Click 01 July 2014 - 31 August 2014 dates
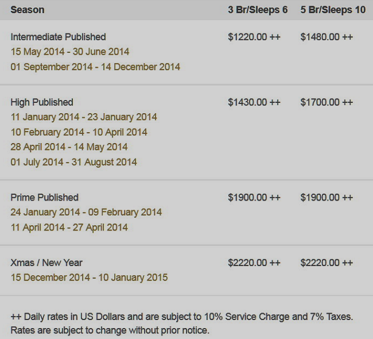 pos(74,162)
